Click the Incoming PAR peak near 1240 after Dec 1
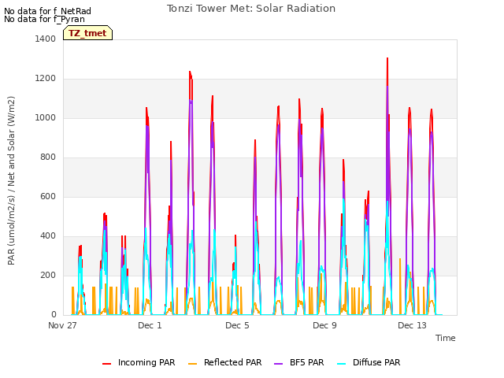The image size is (504, 378). 190,72
